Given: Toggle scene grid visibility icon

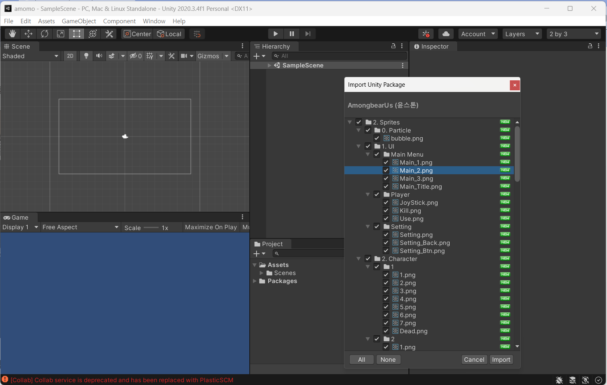Looking at the screenshot, I should click(150, 56).
